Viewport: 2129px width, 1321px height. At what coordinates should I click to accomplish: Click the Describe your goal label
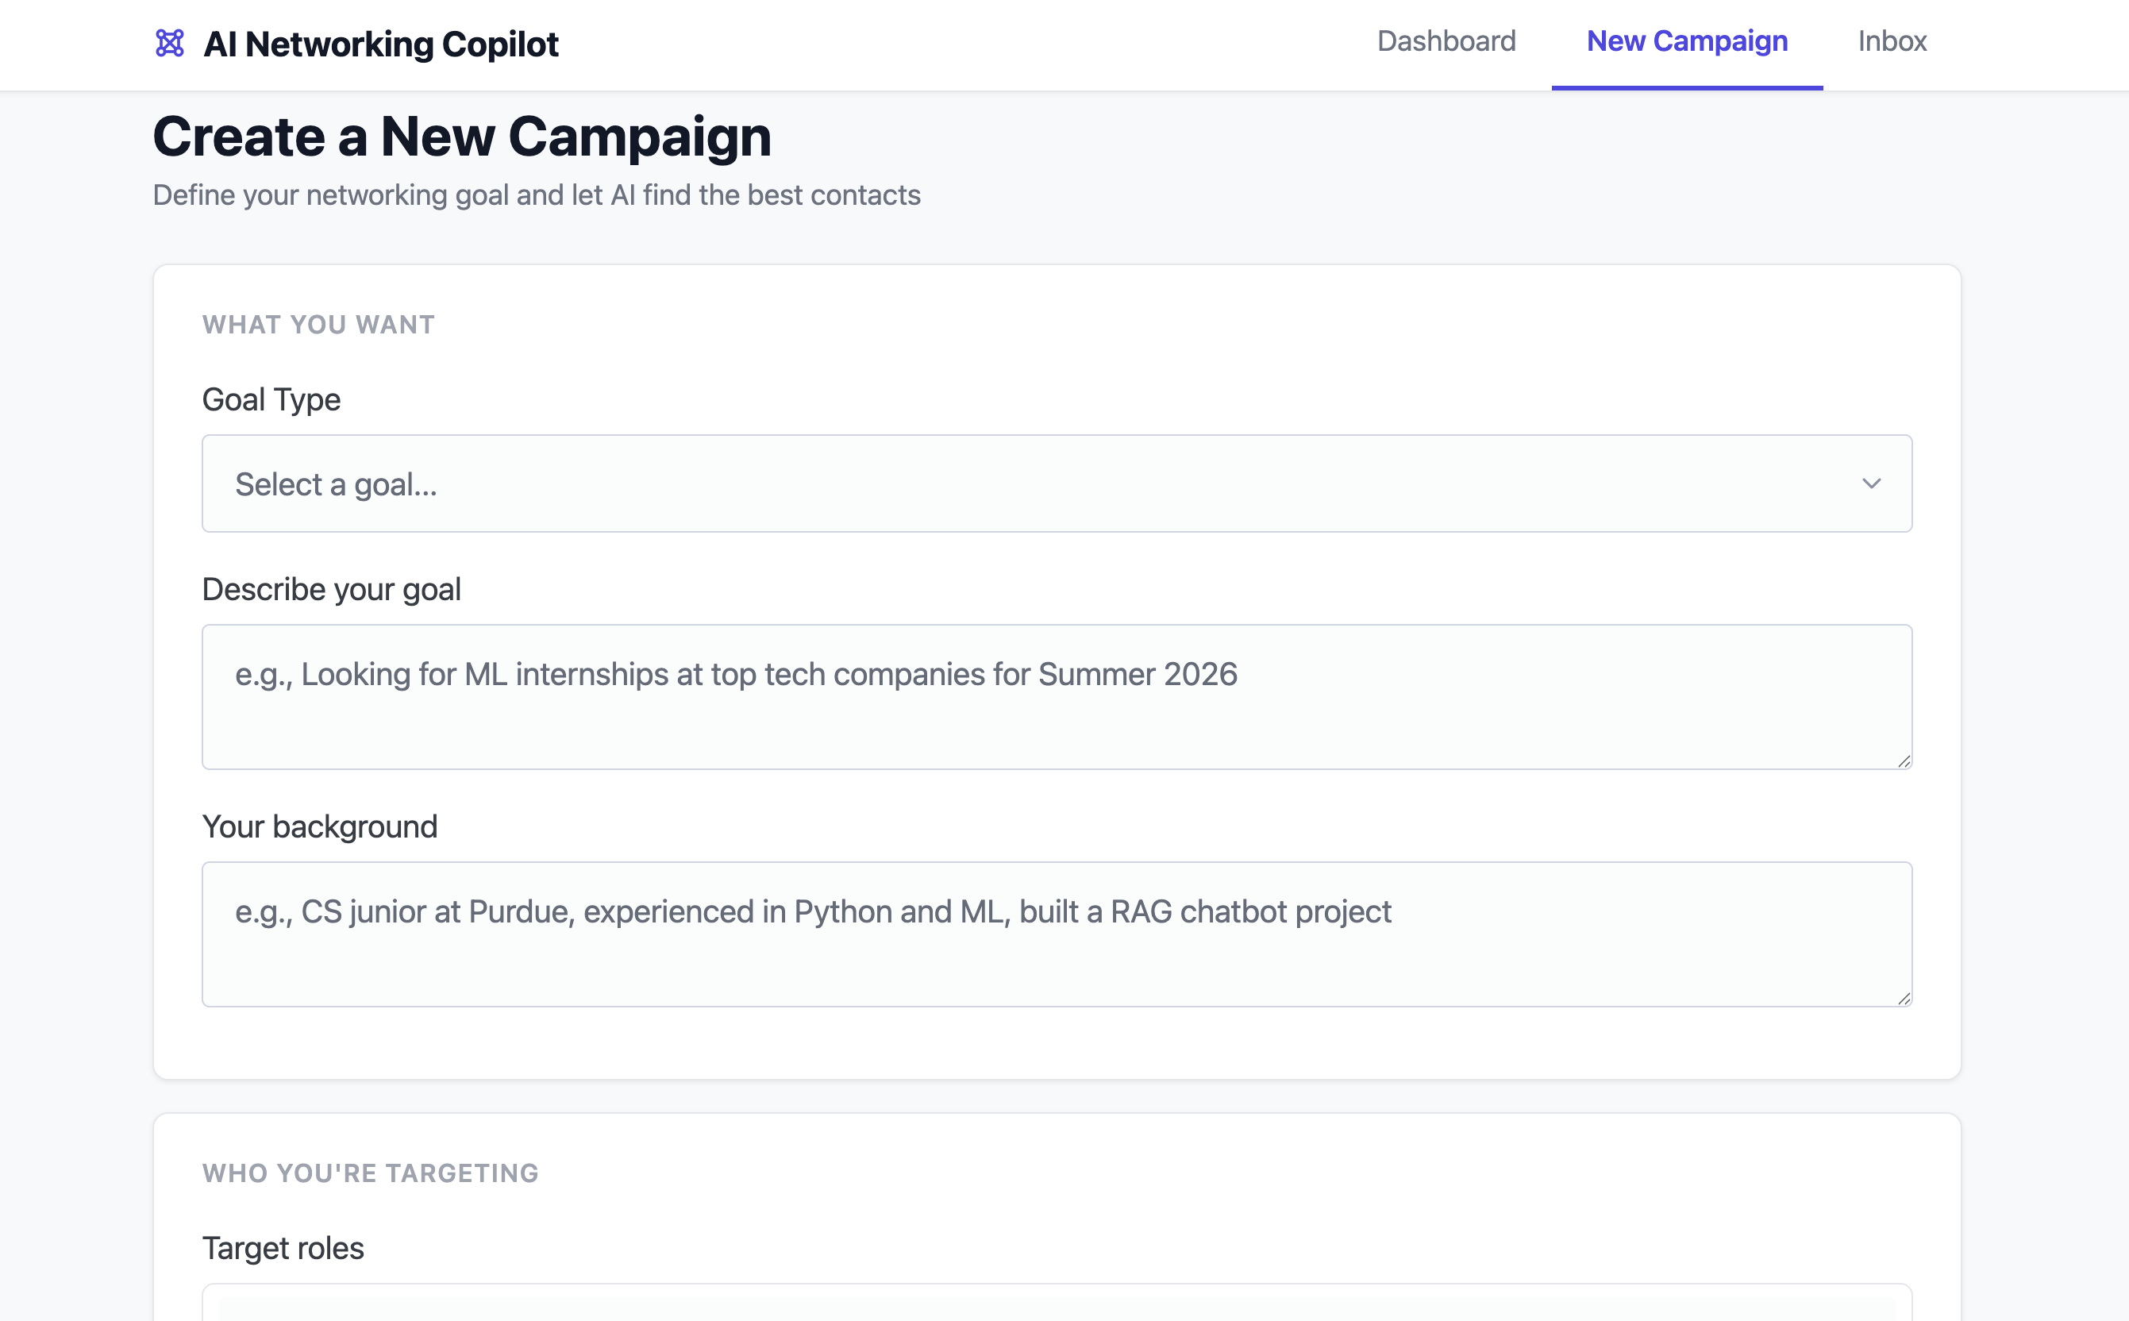tap(331, 589)
